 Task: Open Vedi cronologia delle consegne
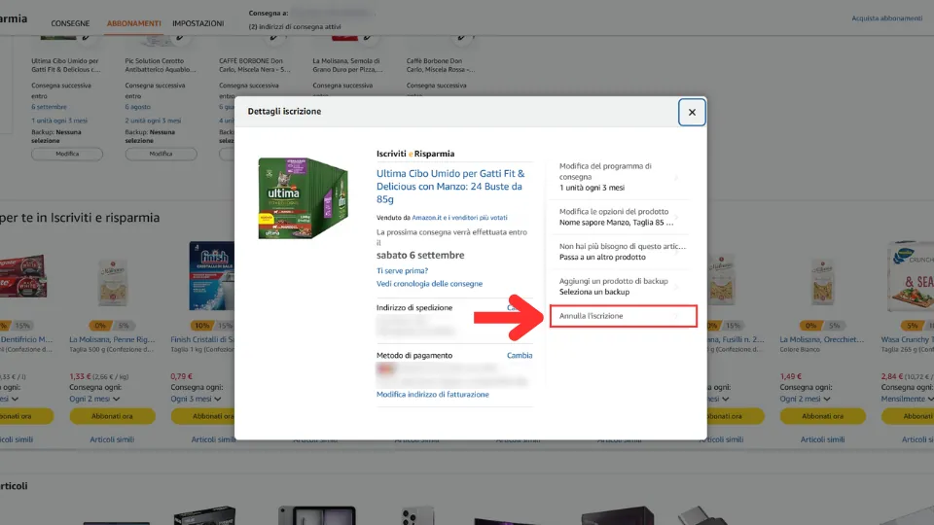pyautogui.click(x=429, y=284)
